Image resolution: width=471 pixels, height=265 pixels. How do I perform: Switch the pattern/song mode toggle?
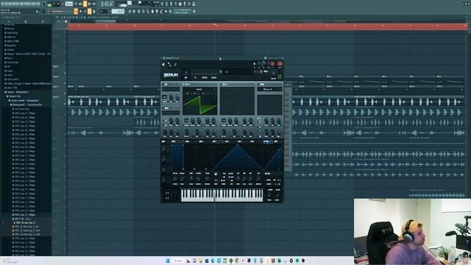coord(49,4)
